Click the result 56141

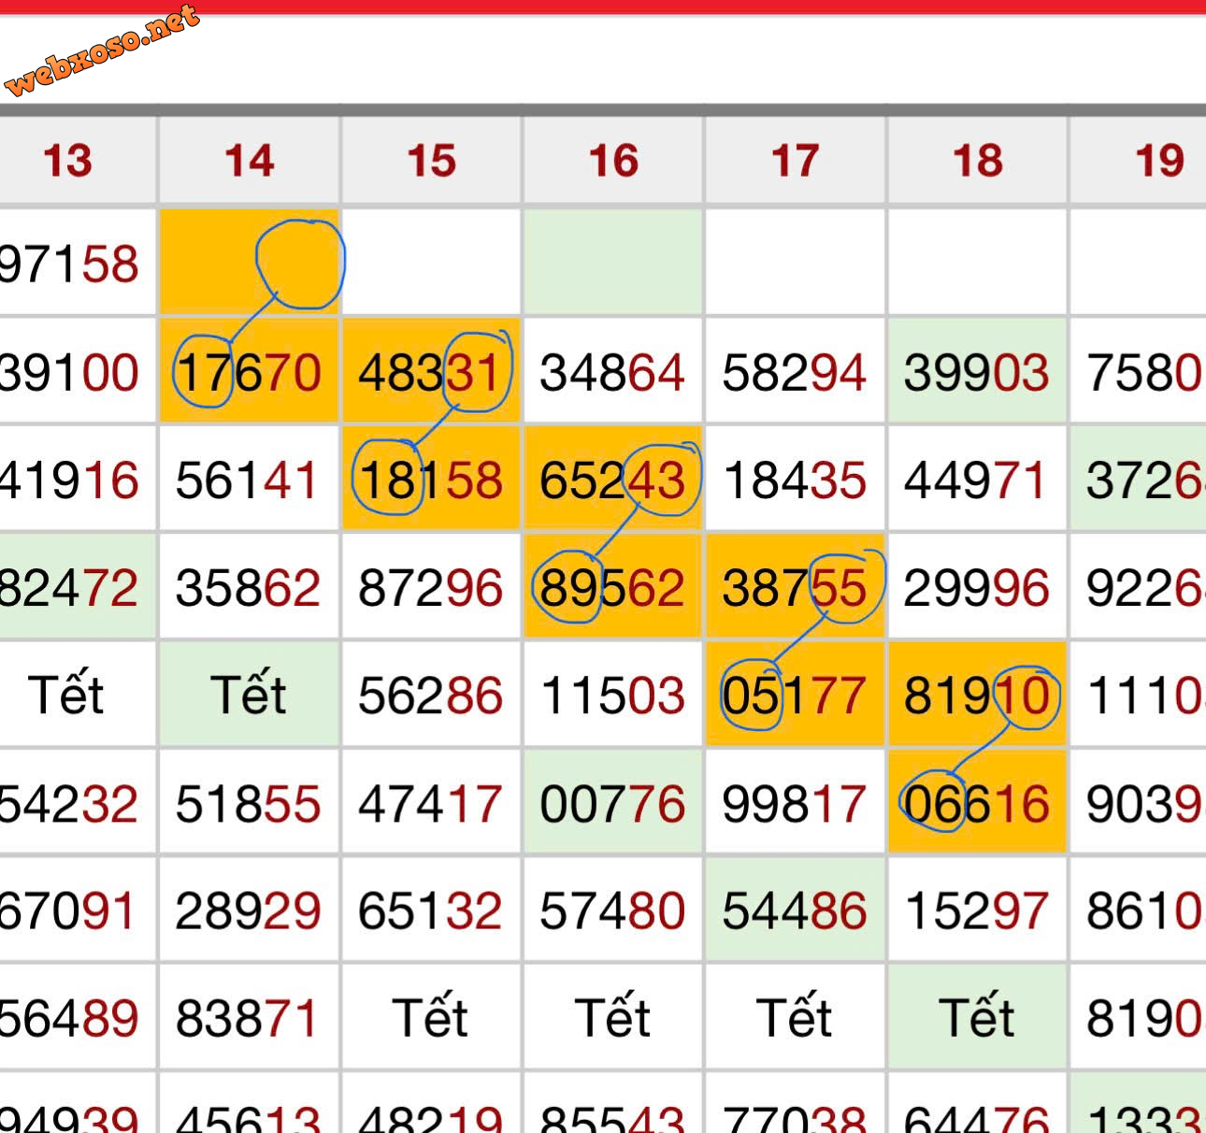click(x=250, y=480)
